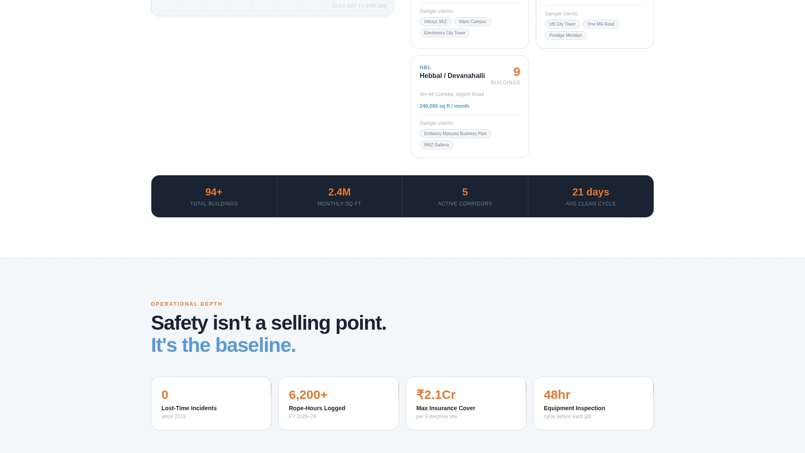Click the 240,000 sq ft / month text
This screenshot has width=805, height=453.
pyautogui.click(x=444, y=106)
